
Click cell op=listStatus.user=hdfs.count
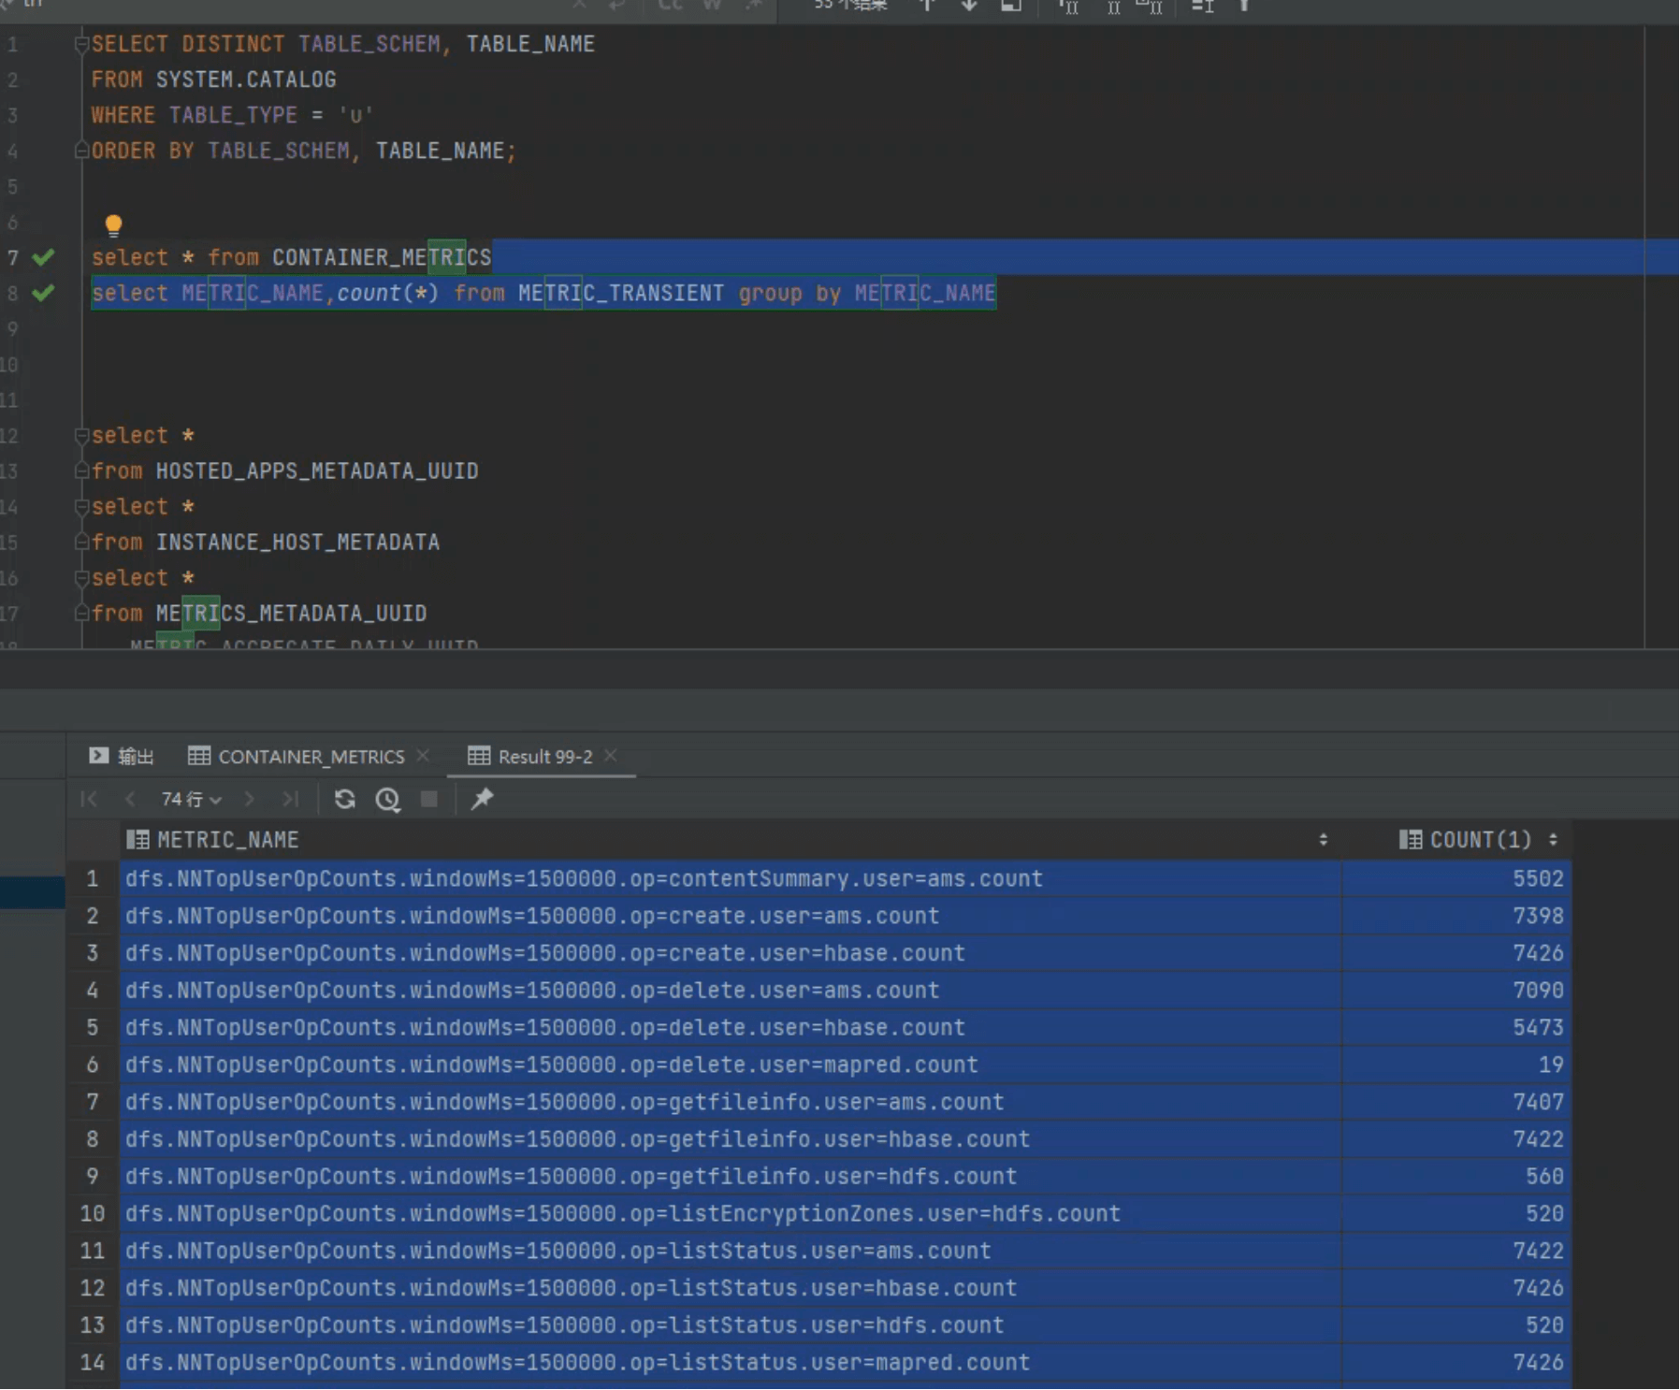pos(730,1325)
